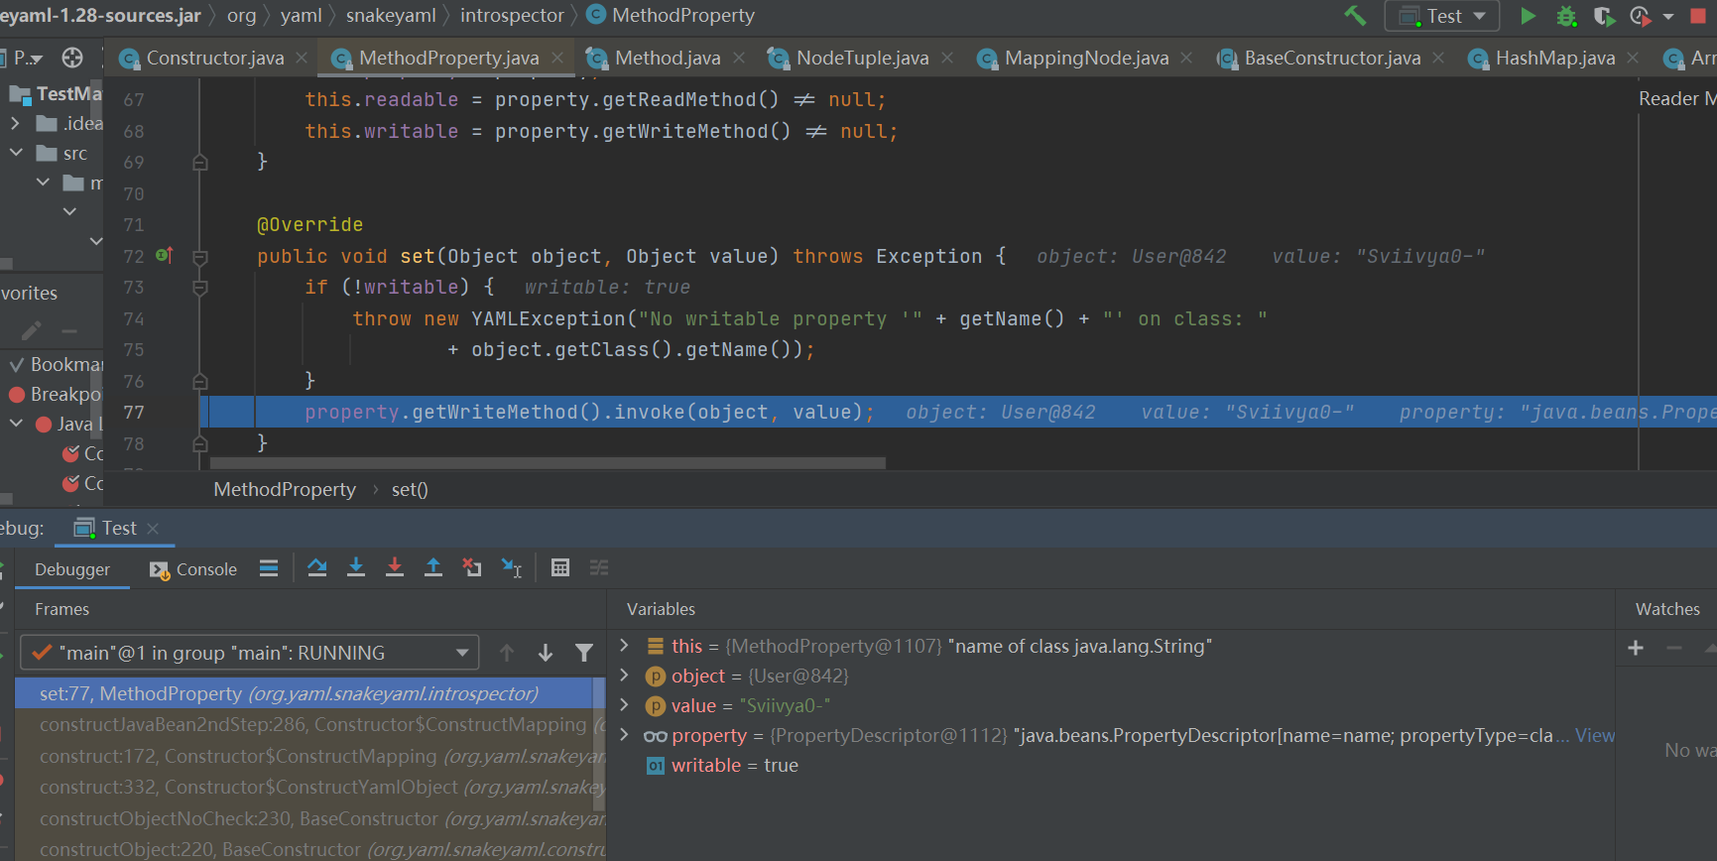Screen dimensions: 1717x861
Task: Close the Test debug session tab
Action: (x=153, y=529)
